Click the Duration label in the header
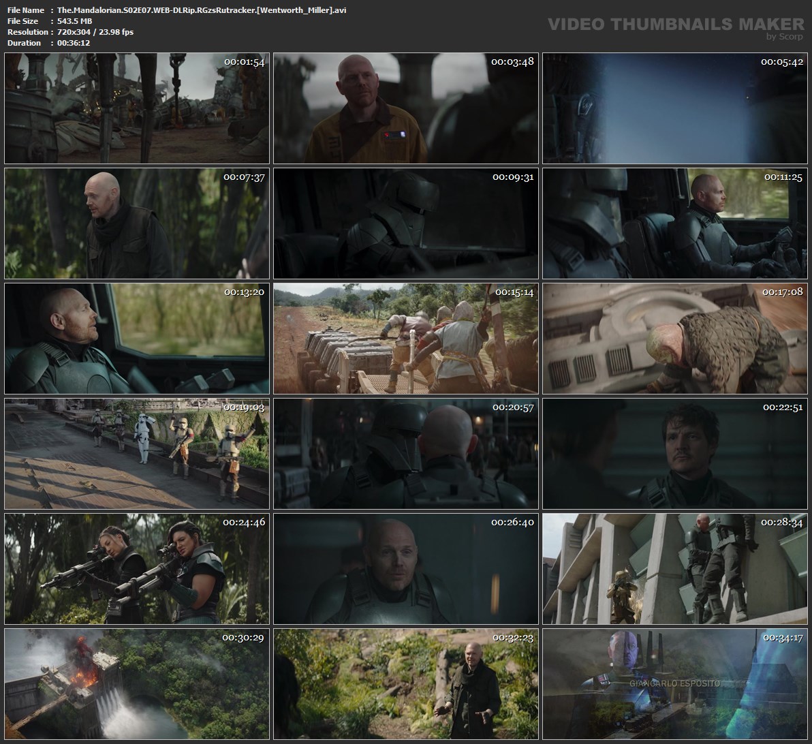 pyautogui.click(x=24, y=43)
